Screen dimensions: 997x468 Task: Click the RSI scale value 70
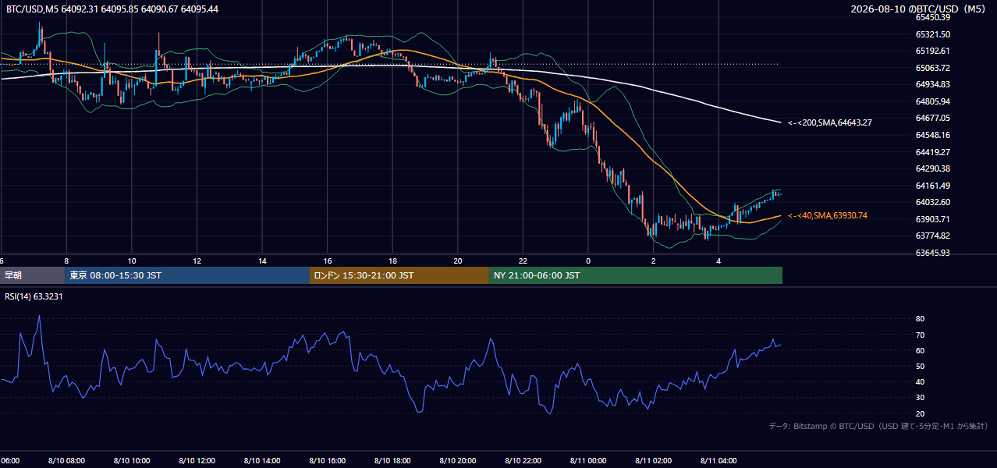pyautogui.click(x=920, y=335)
